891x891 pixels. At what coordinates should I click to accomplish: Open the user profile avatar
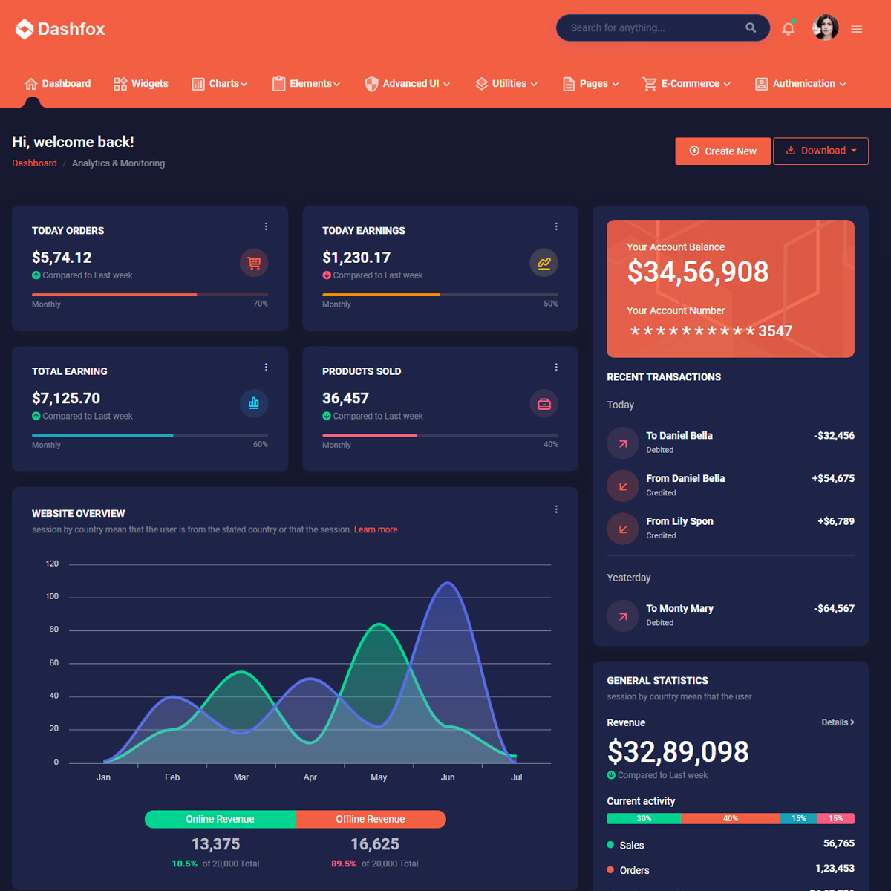825,27
